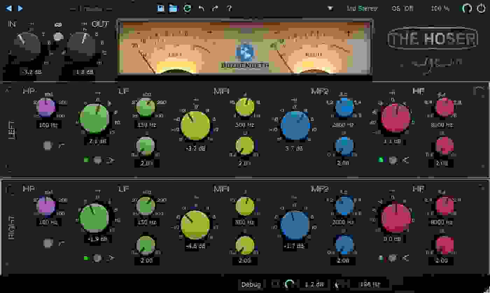Click the power bypass icon
The width and height of the screenshot is (490, 293).
click(482, 8)
